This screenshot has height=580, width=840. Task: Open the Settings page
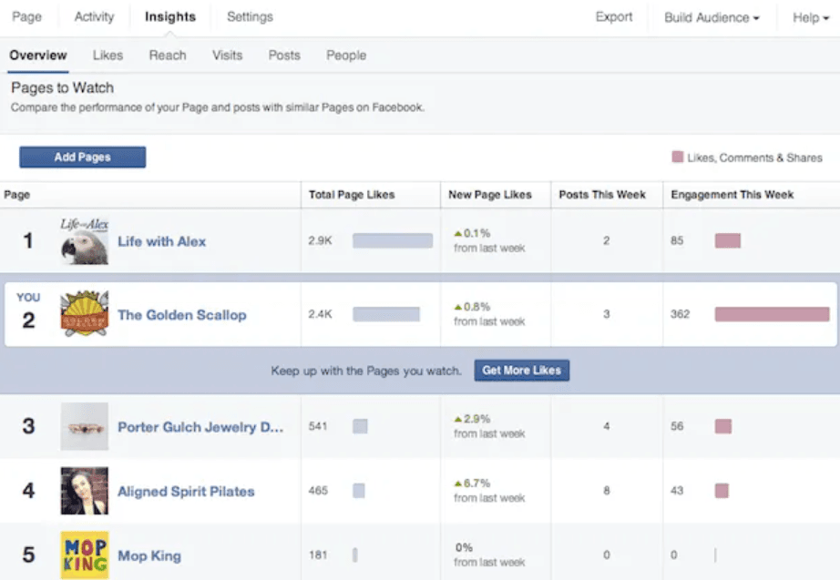point(249,16)
